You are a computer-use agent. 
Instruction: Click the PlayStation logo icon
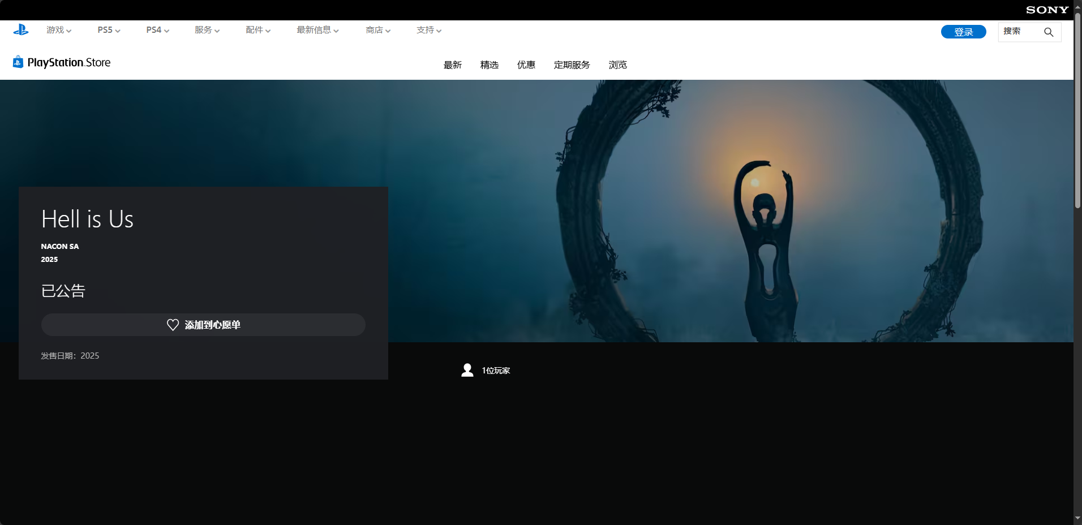[21, 30]
